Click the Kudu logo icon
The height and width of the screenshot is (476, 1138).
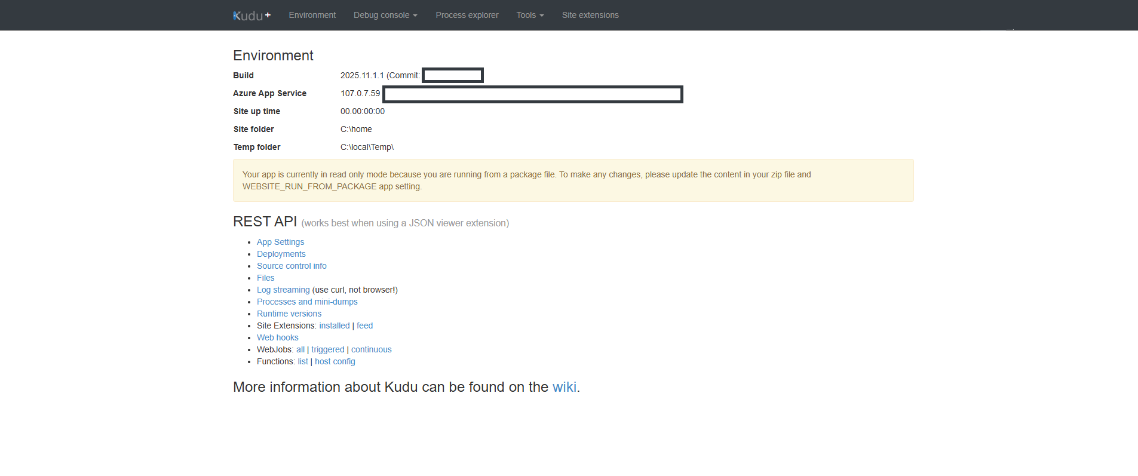pos(251,16)
